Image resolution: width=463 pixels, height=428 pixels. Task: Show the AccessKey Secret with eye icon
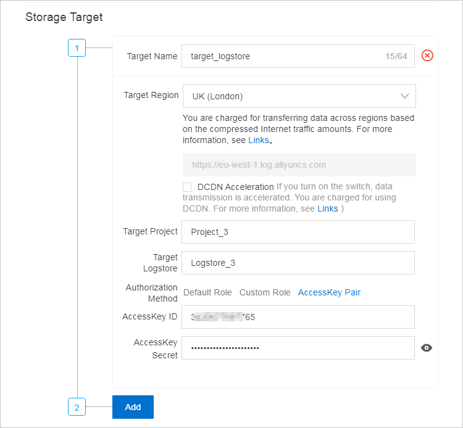tap(426, 348)
